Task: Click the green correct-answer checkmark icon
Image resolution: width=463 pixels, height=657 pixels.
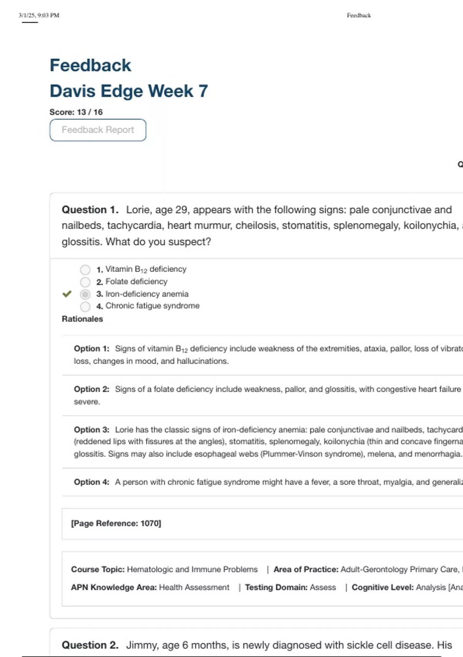Action: tap(67, 294)
